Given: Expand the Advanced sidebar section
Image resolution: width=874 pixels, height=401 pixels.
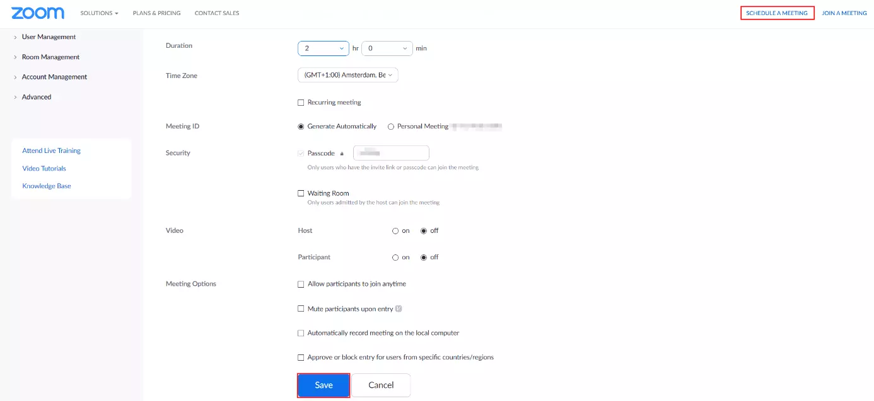Looking at the screenshot, I should [37, 97].
